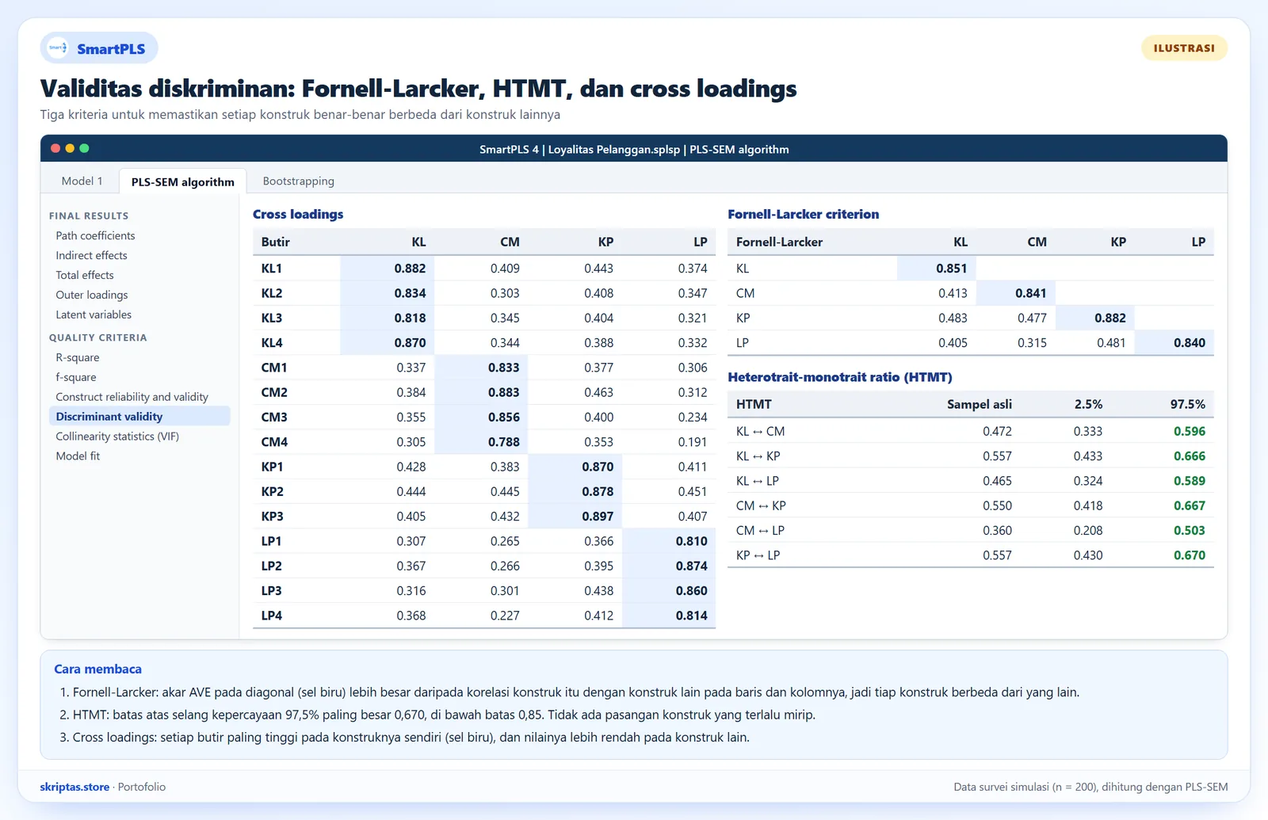Open the R-square quality criterion
This screenshot has height=820, width=1268.
pos(78,357)
